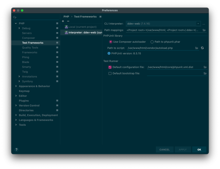Click the Cancel button
Image resolution: width=220 pixels, height=169 pixels.
164,150
